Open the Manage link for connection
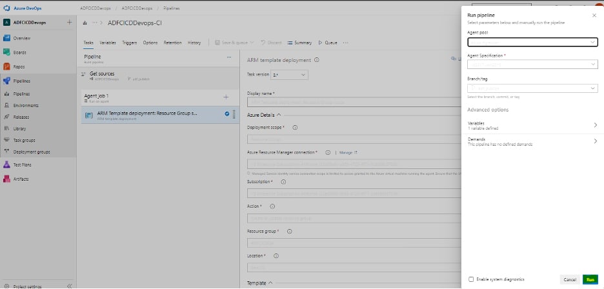The image size is (604, 289). [x=348, y=153]
